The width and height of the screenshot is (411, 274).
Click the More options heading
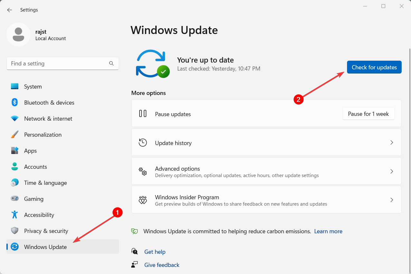point(149,93)
